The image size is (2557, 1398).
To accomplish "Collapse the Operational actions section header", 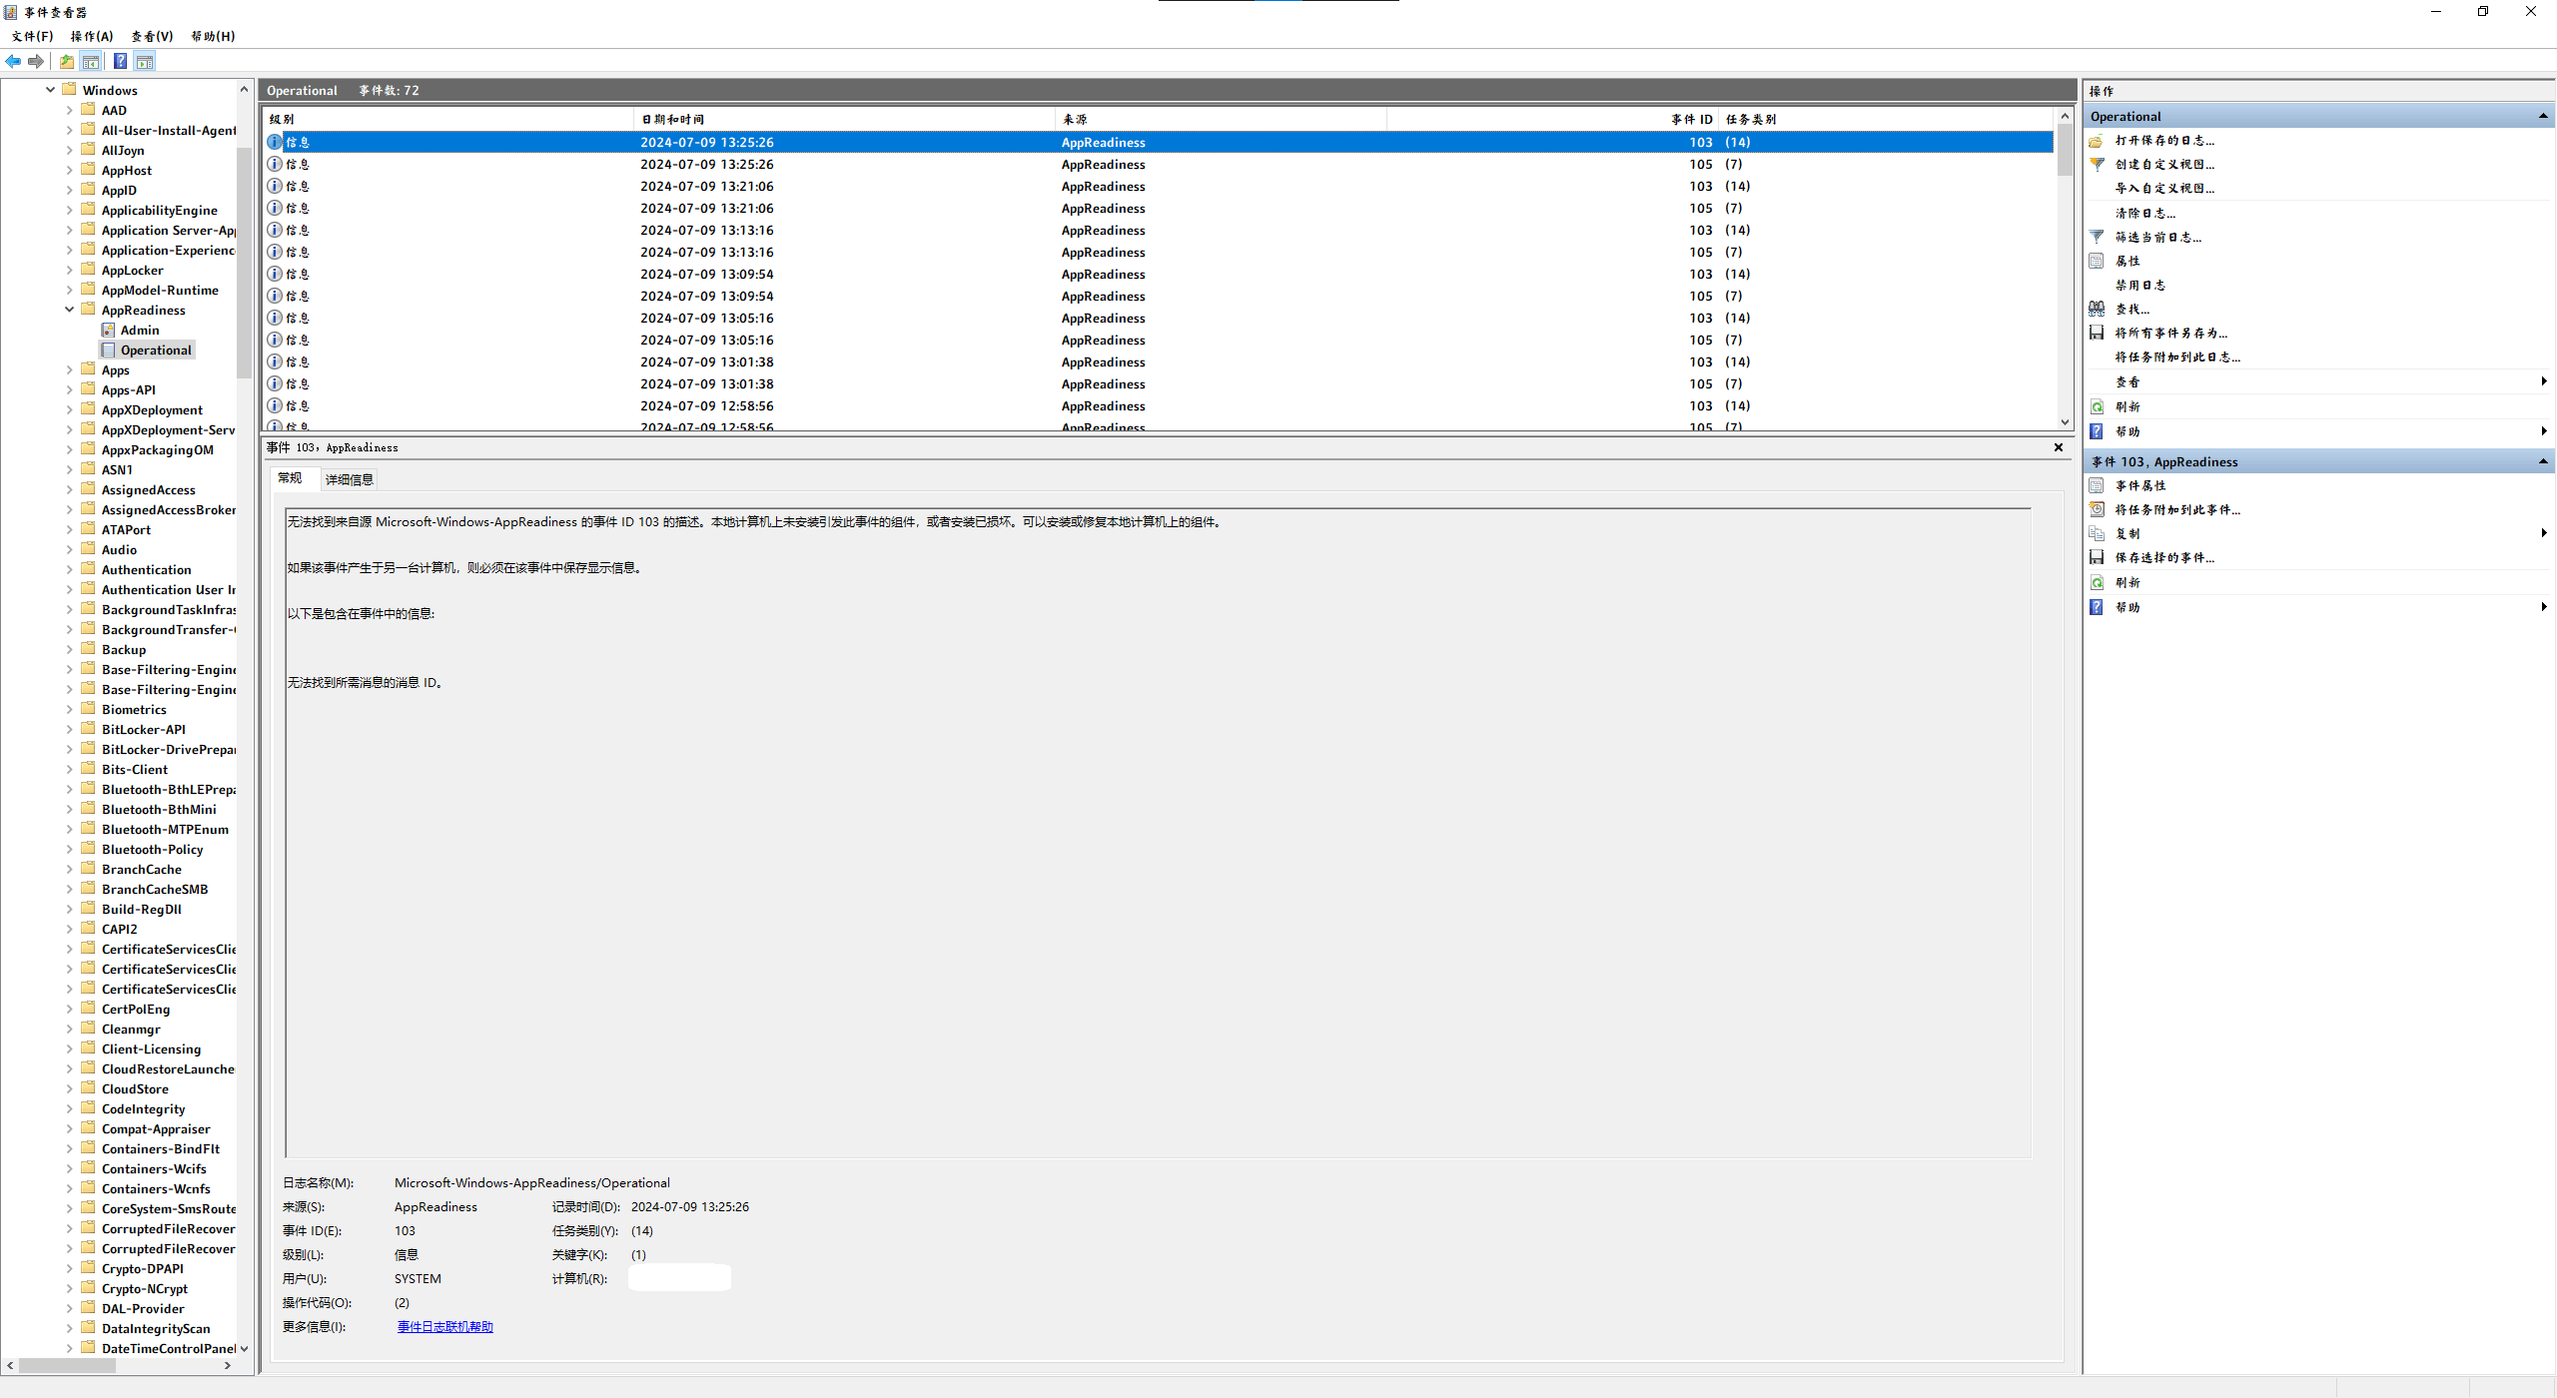I will [x=2543, y=117].
